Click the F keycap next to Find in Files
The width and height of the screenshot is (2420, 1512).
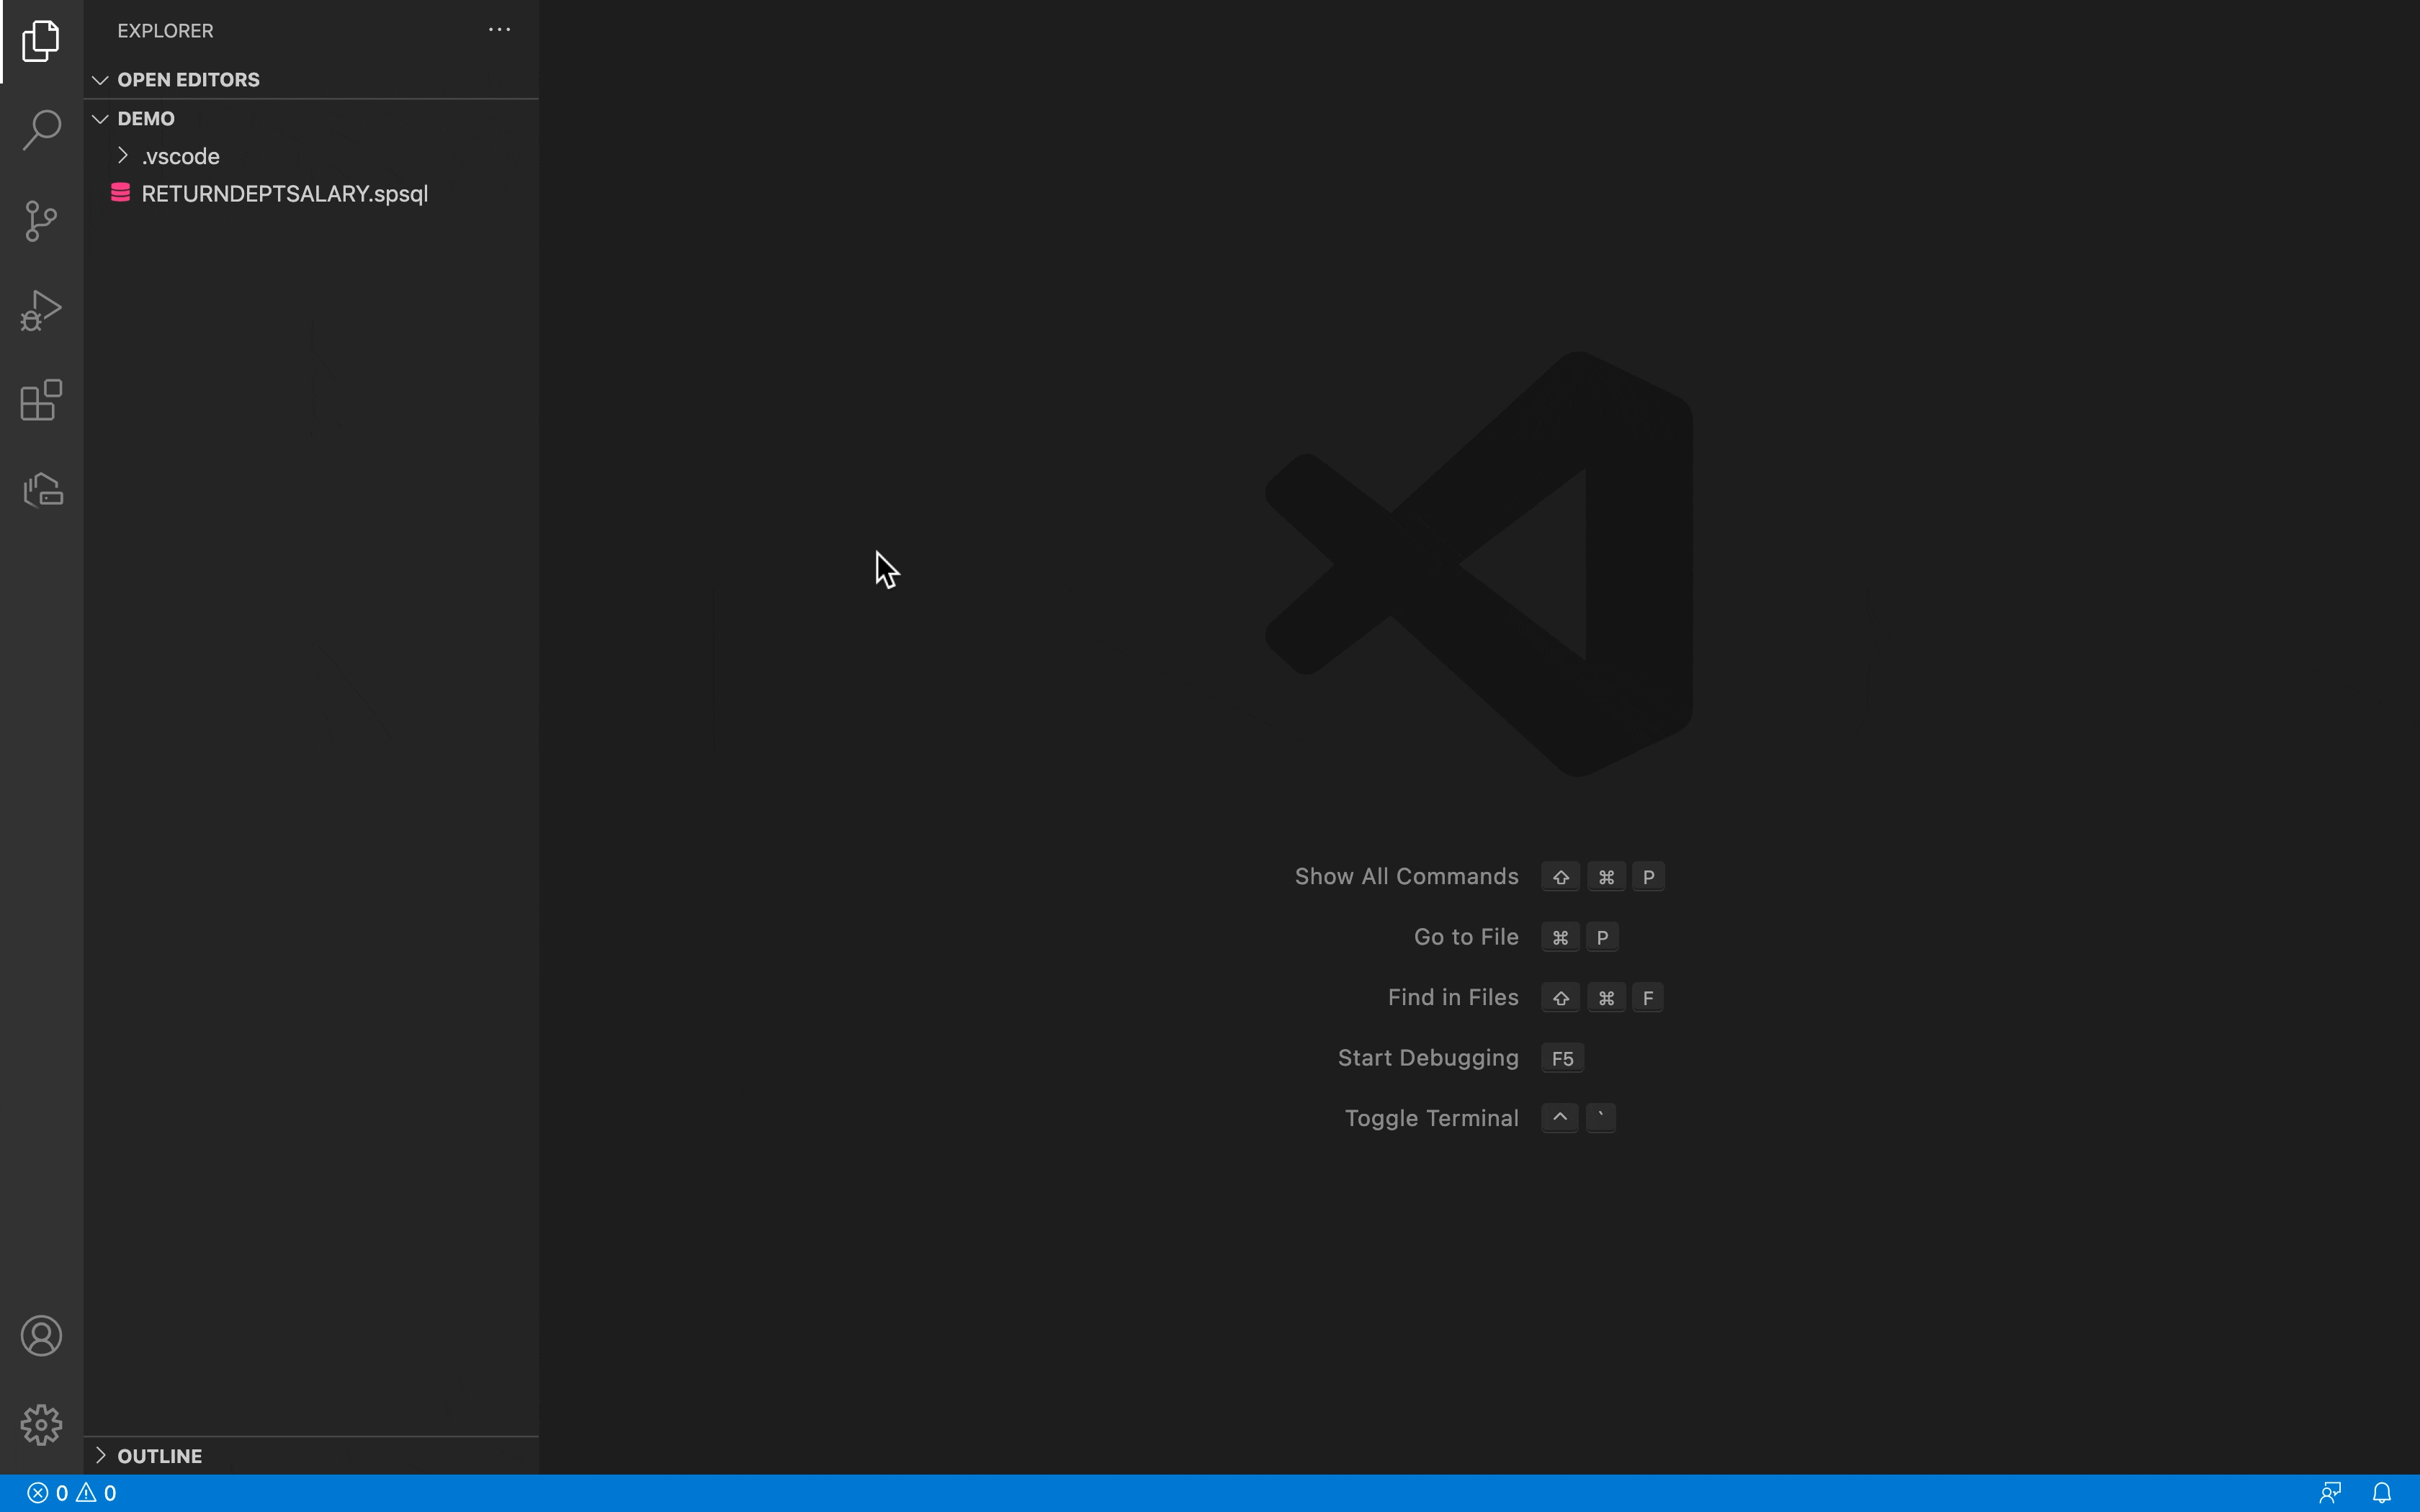coord(1648,997)
